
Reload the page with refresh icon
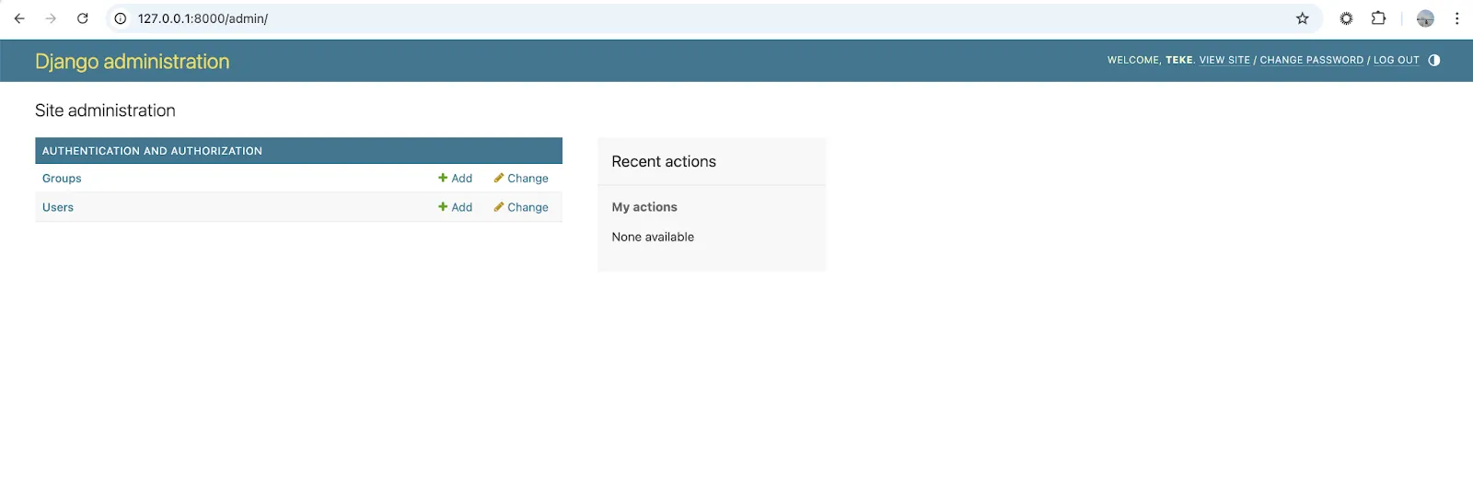(82, 18)
